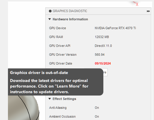Click the Effect Settings heading text
The height and width of the screenshot is (120, 154).
(64, 99)
